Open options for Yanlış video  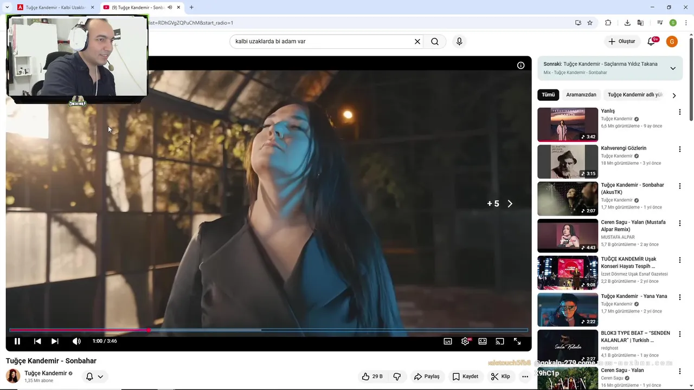point(679,112)
